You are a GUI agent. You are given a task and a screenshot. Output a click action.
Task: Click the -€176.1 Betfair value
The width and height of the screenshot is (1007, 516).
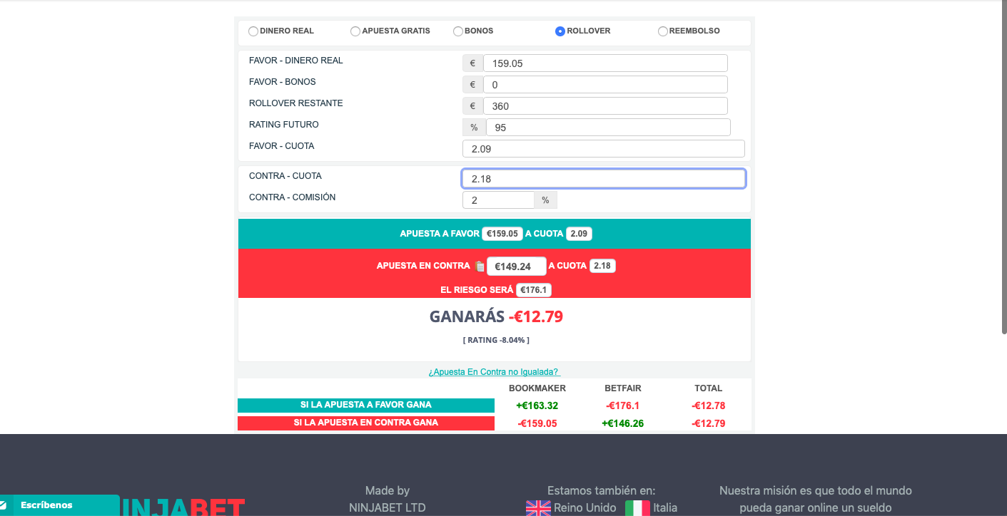pyautogui.click(x=622, y=406)
